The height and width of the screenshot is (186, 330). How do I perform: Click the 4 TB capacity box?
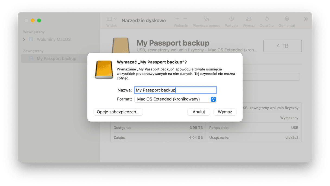point(283,46)
